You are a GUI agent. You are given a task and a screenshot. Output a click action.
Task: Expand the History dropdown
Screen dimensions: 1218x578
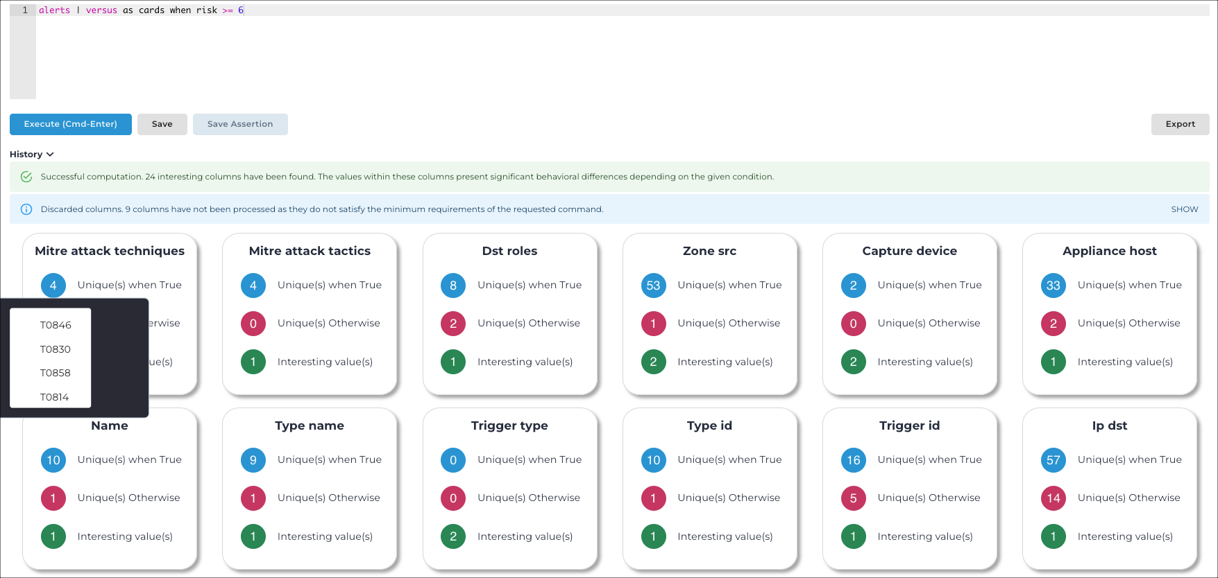[x=31, y=155]
